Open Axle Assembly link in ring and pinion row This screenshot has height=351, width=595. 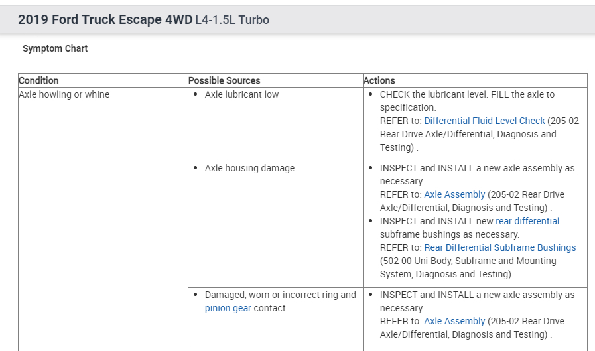click(454, 321)
